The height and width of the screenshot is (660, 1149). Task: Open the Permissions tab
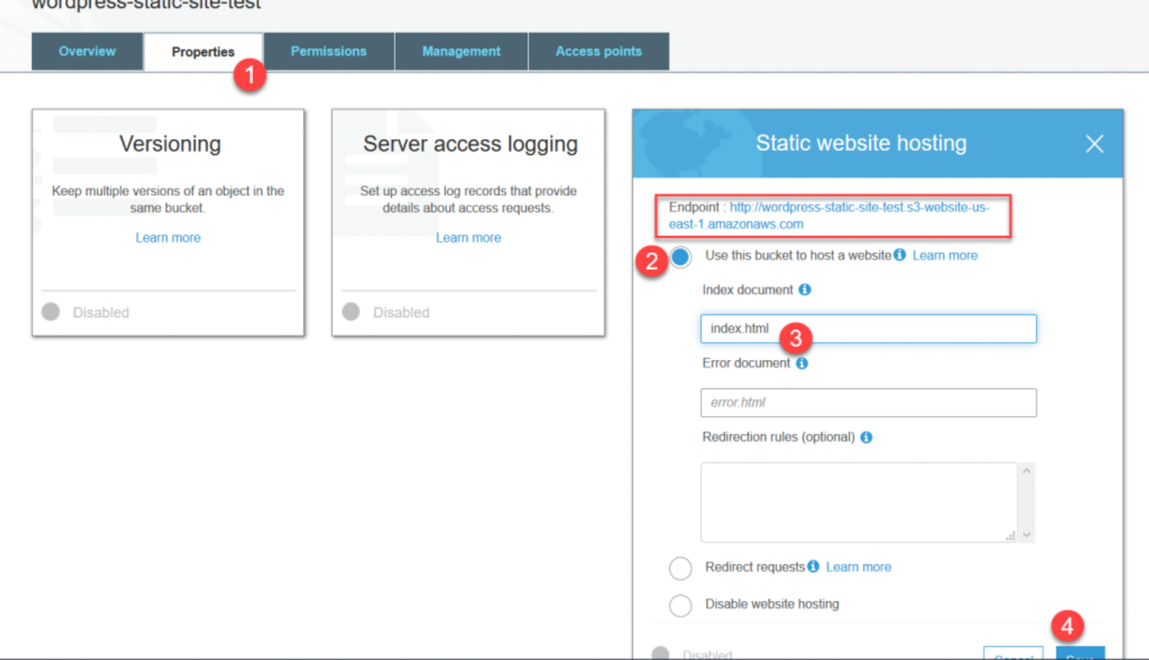pos(328,51)
